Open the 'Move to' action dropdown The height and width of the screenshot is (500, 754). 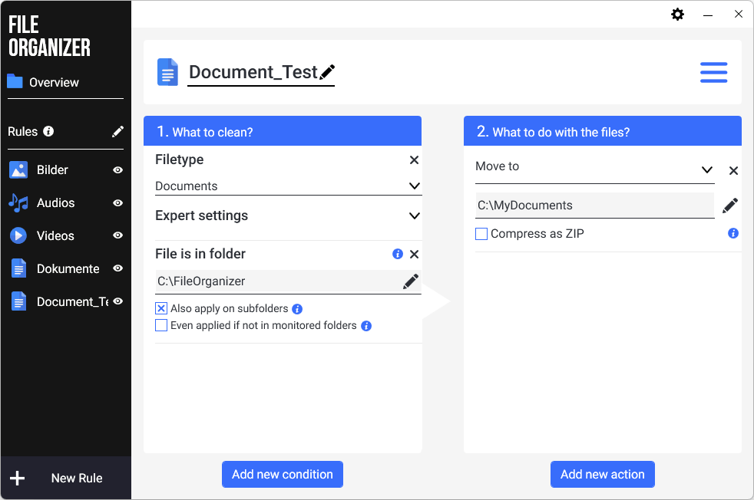[x=706, y=170]
